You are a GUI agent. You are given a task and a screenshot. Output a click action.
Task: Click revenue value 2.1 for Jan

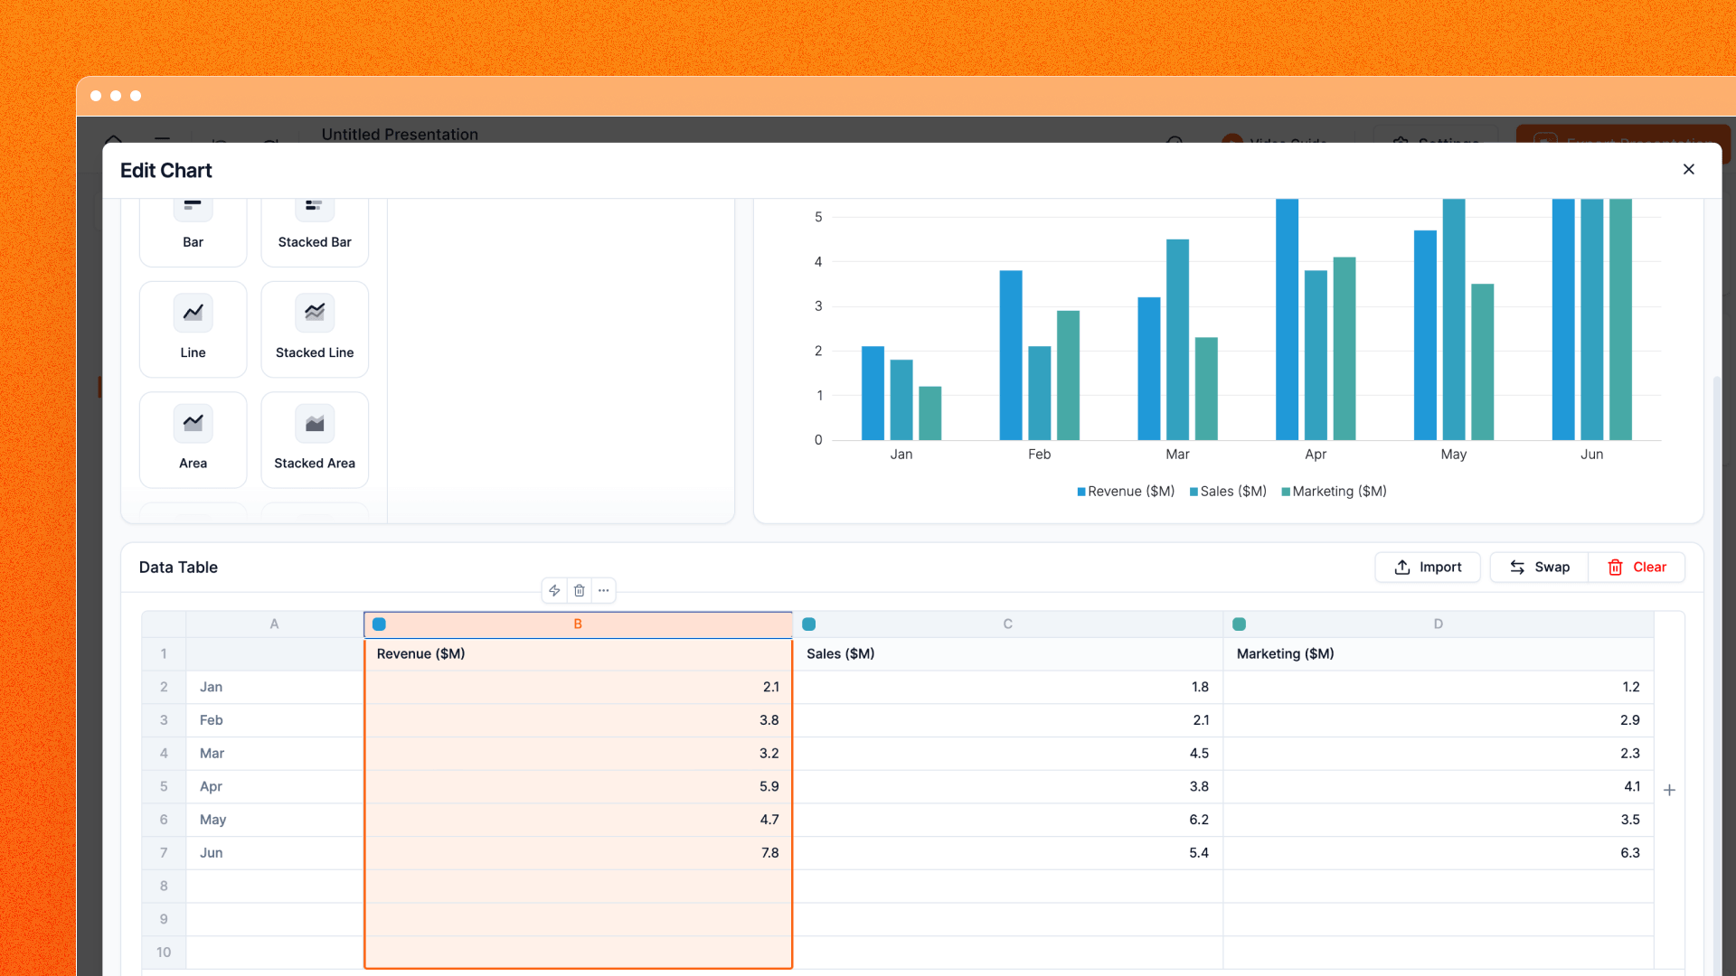[x=578, y=687]
